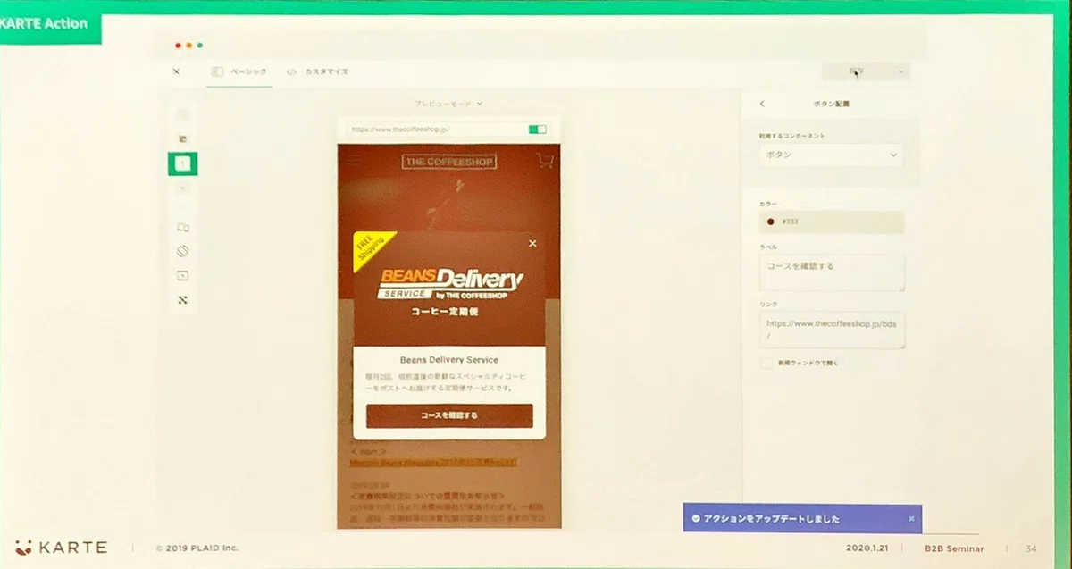
Task: Expand the プレビューモード dropdown
Action: pyautogui.click(x=448, y=104)
